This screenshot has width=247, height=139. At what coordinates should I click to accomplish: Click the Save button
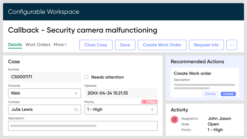[125, 45]
